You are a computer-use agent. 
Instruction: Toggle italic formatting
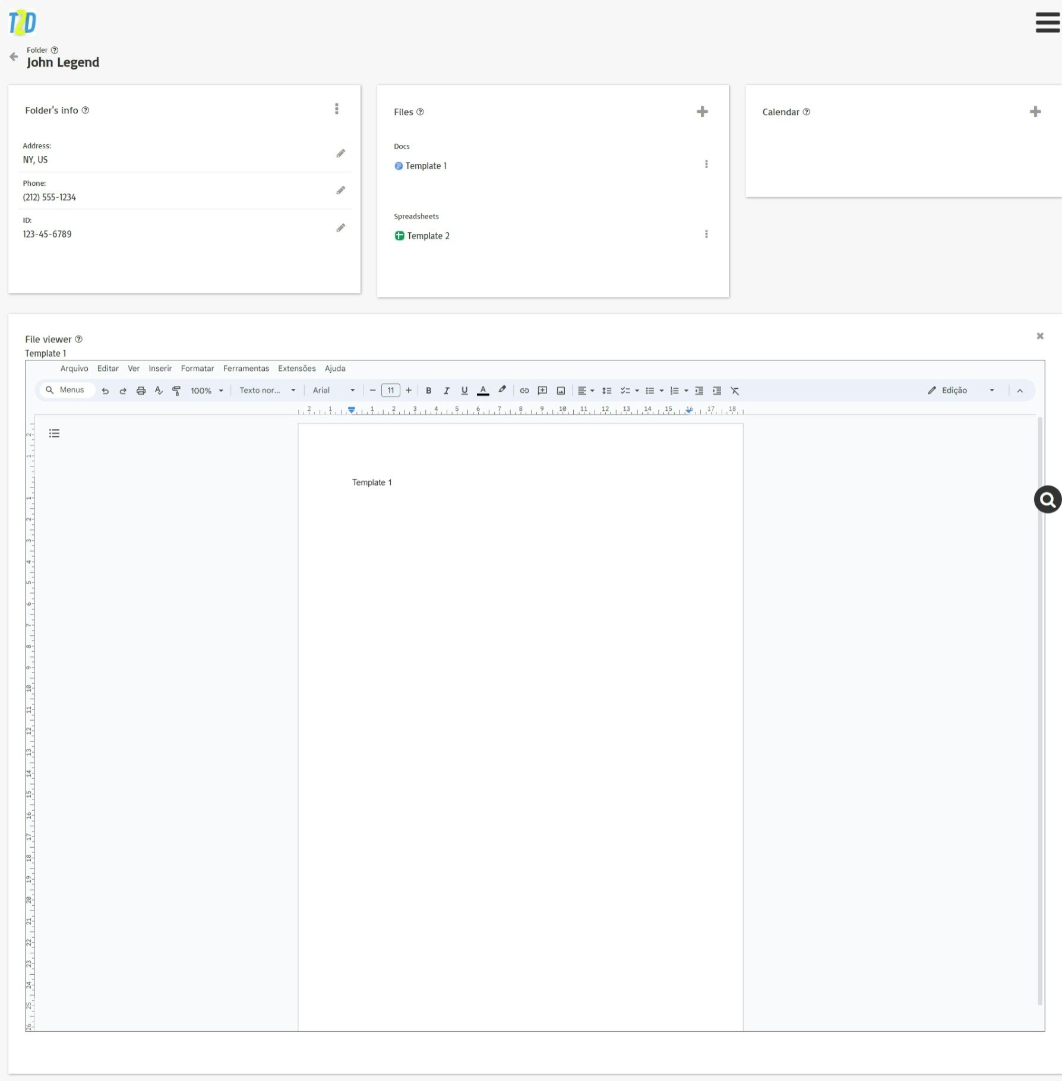[446, 391]
